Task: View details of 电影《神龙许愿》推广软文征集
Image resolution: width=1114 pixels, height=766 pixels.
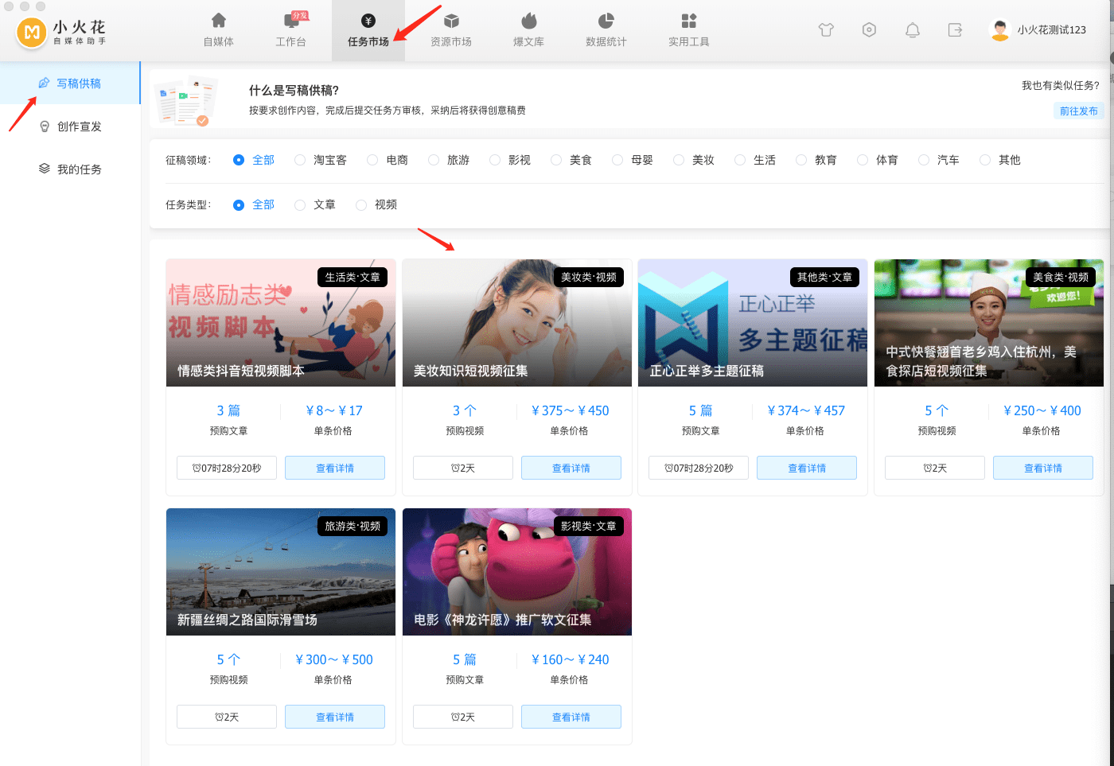Action: pyautogui.click(x=571, y=717)
